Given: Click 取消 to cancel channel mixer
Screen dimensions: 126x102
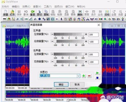Looking at the screenshot, I should click(x=77, y=84).
